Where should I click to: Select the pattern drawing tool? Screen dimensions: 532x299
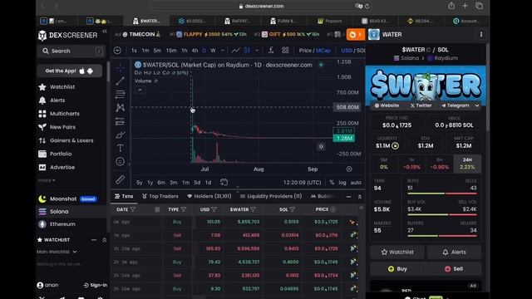coord(120,108)
